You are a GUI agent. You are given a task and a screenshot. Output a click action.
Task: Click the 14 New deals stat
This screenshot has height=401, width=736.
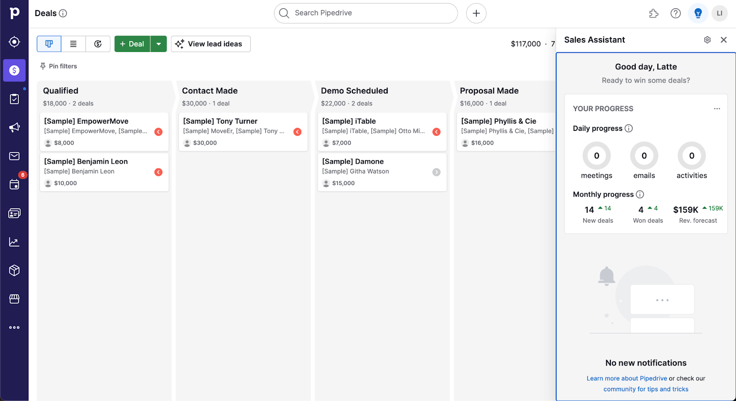tap(598, 214)
